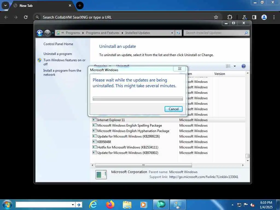The image size is (280, 210).
Task: Select the Internet Explorer 11 update row
Action: point(168,120)
